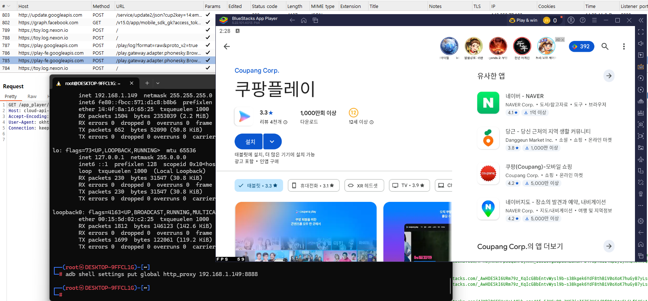This screenshot has height=301, width=648.
Task: Open the Play Store three-dot menu
Action: point(623,46)
